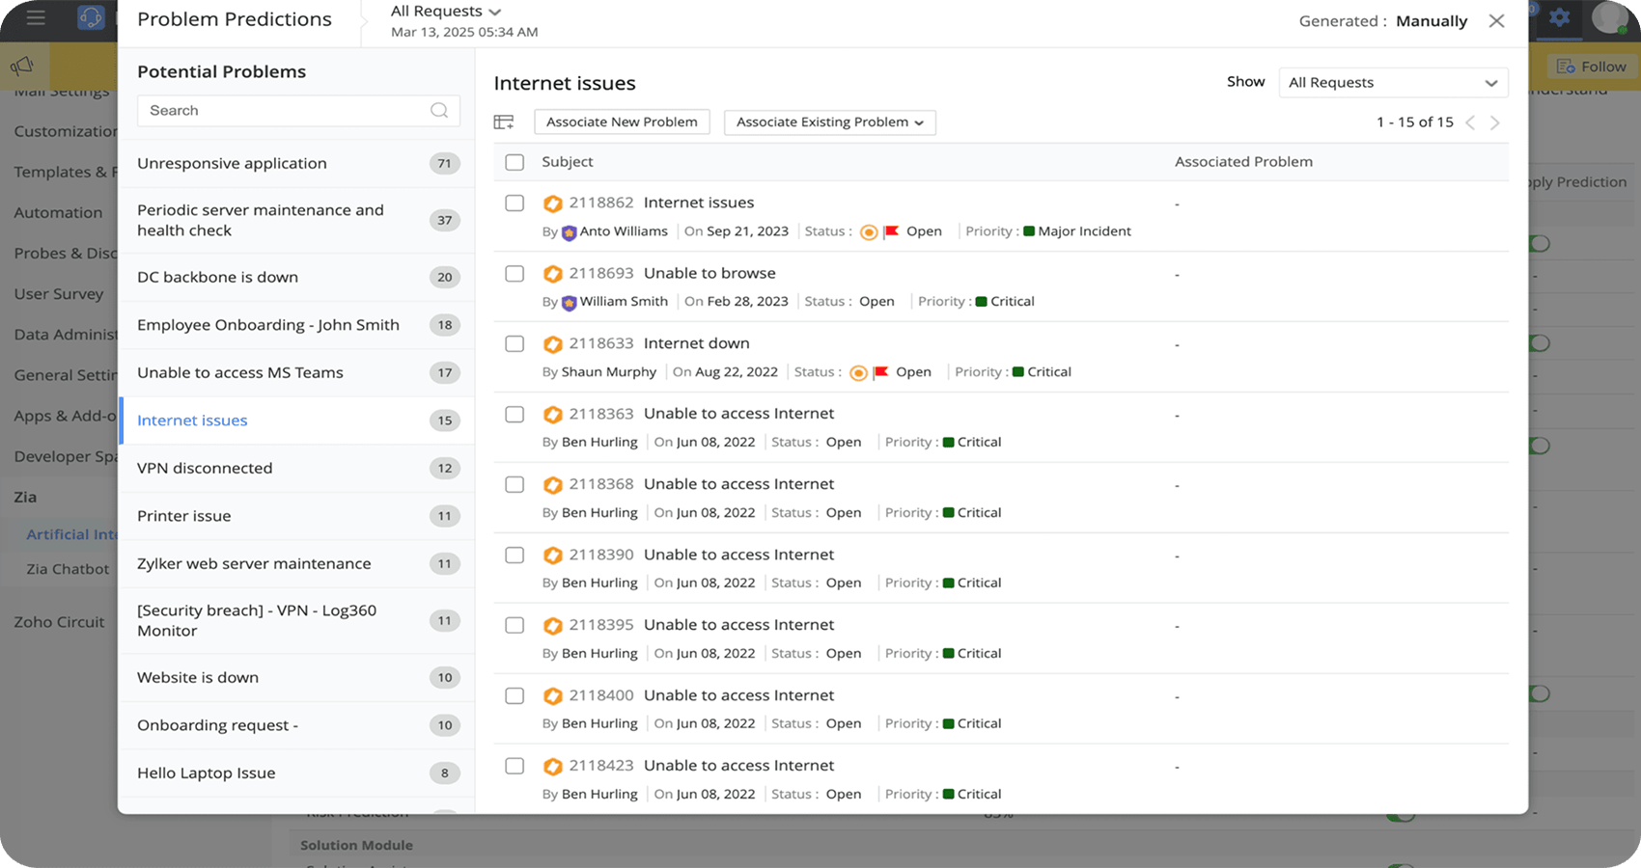
Task: Click the Associate New Problem button
Action: coord(622,122)
